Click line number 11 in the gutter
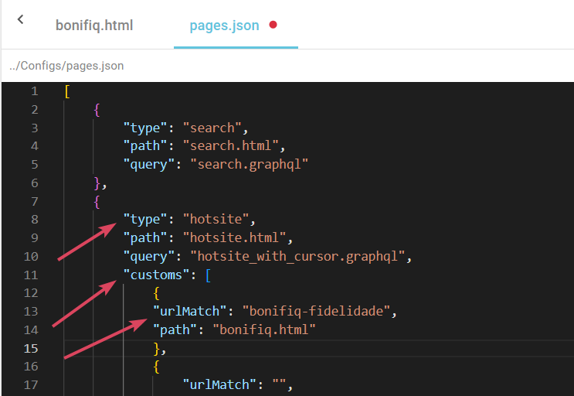The width and height of the screenshot is (574, 396). [x=31, y=275]
